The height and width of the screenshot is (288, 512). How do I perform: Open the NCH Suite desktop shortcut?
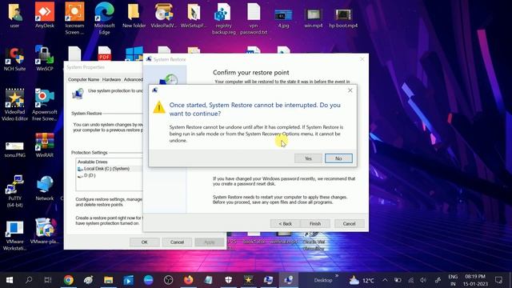[14, 58]
